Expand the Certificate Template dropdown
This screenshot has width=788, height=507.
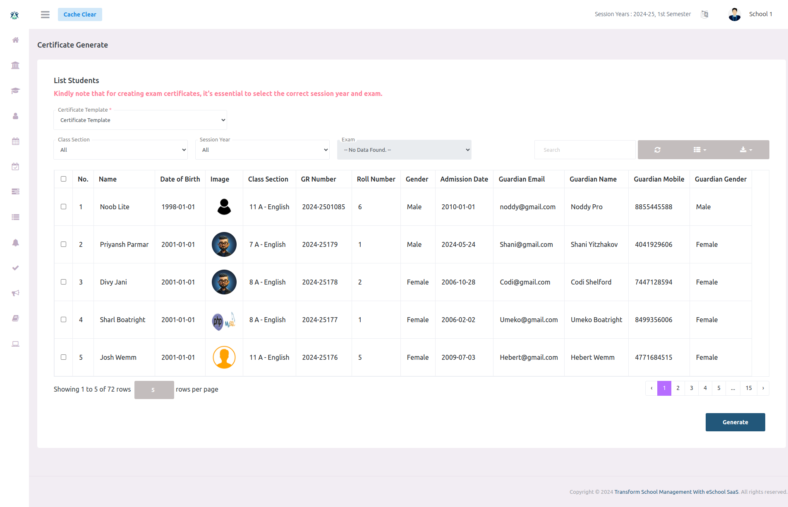[140, 120]
